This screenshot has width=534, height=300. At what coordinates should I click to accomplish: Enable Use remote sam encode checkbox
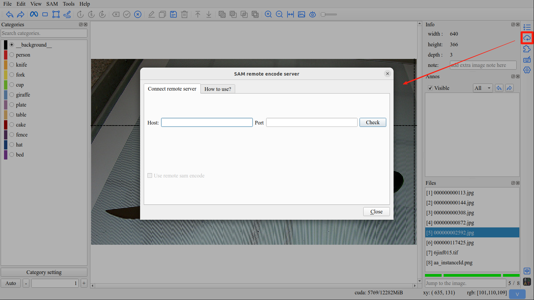click(150, 175)
